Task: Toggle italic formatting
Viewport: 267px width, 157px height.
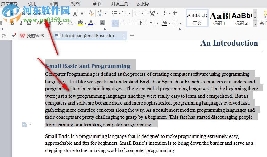Action: [x=21, y=23]
